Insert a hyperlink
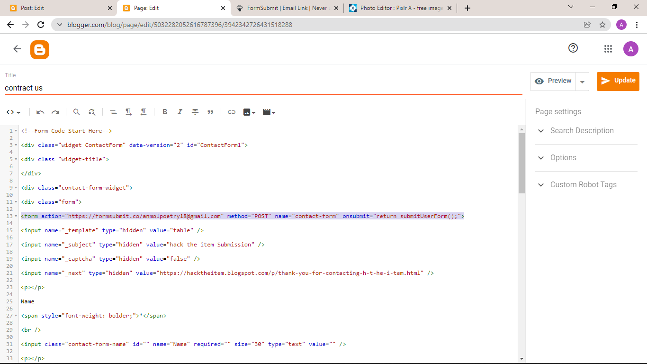The image size is (647, 364). coord(232,112)
